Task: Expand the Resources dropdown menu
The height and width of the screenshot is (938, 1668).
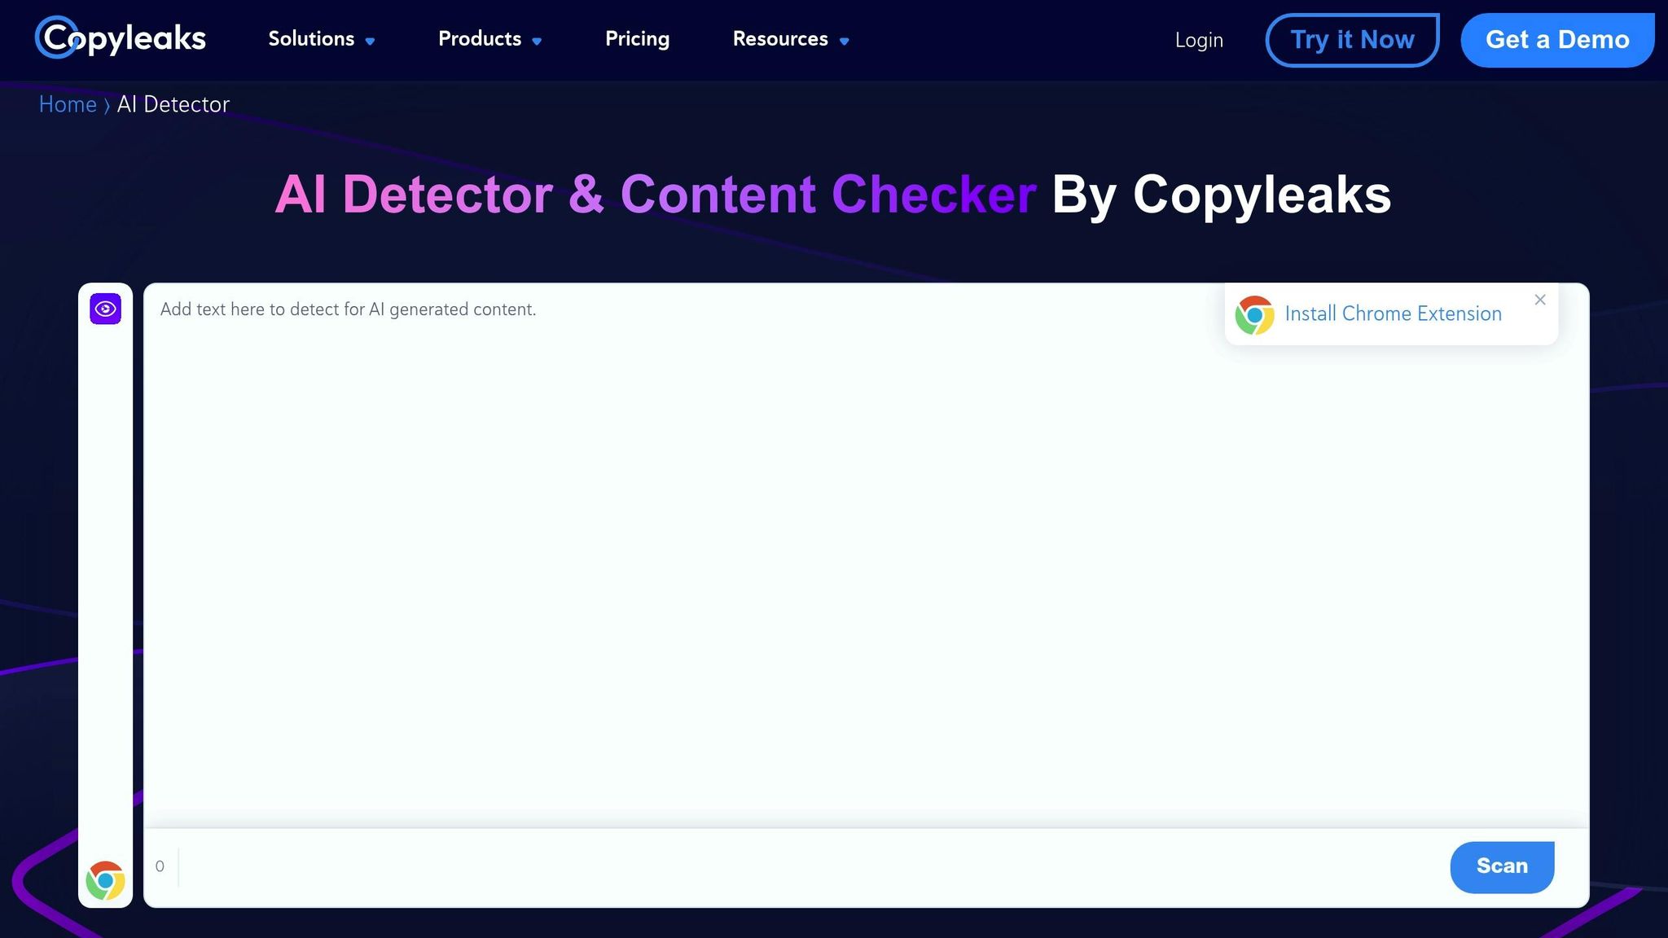Action: coord(790,39)
